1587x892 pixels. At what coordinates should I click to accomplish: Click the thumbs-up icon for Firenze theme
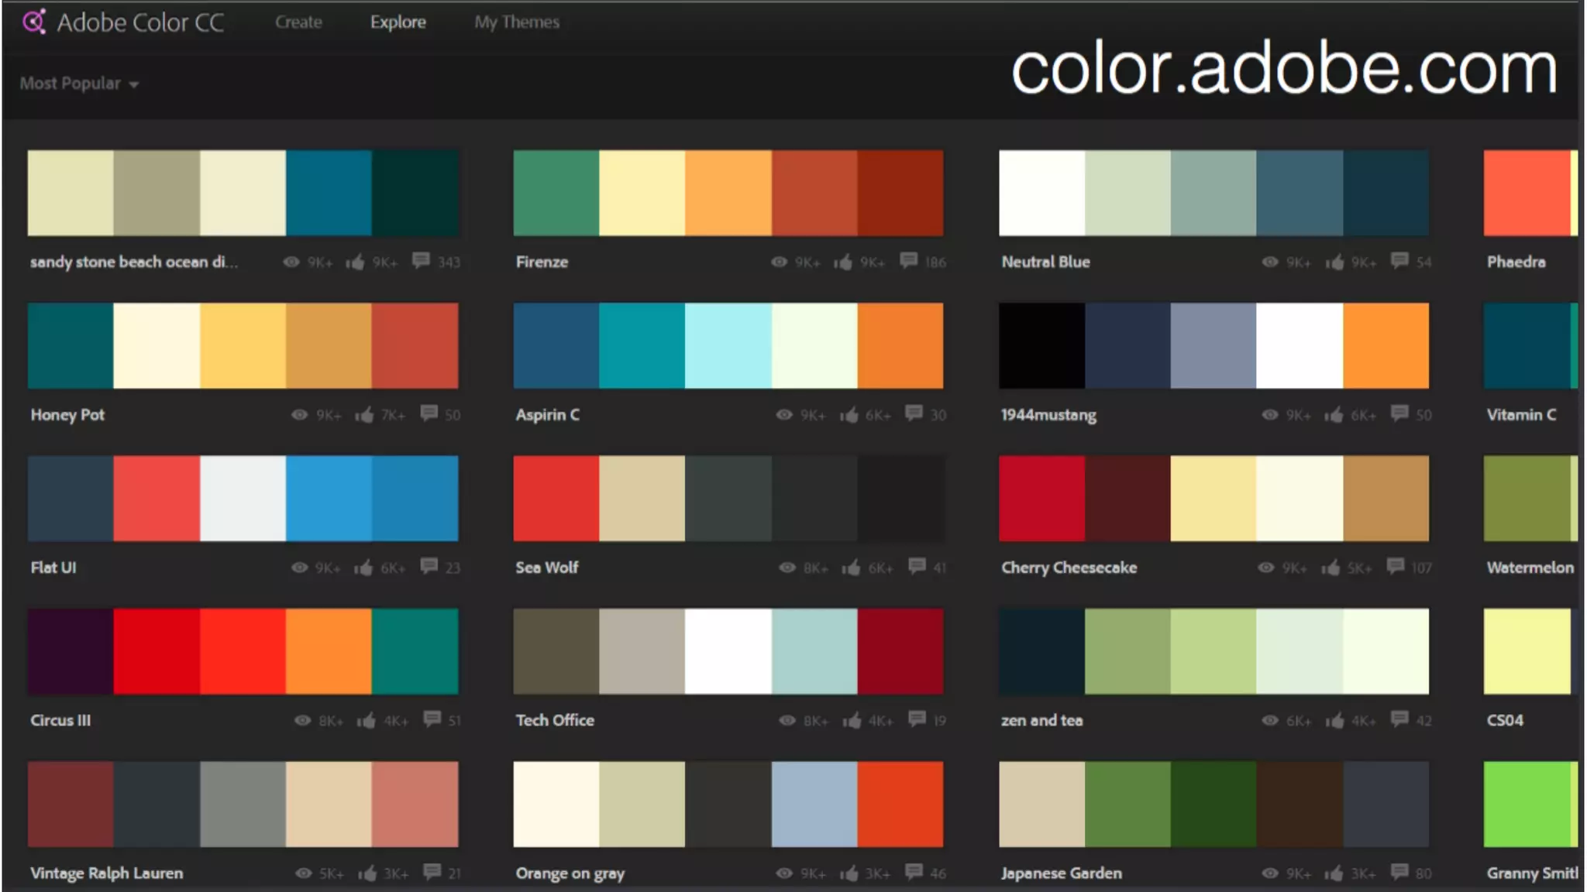[843, 262]
